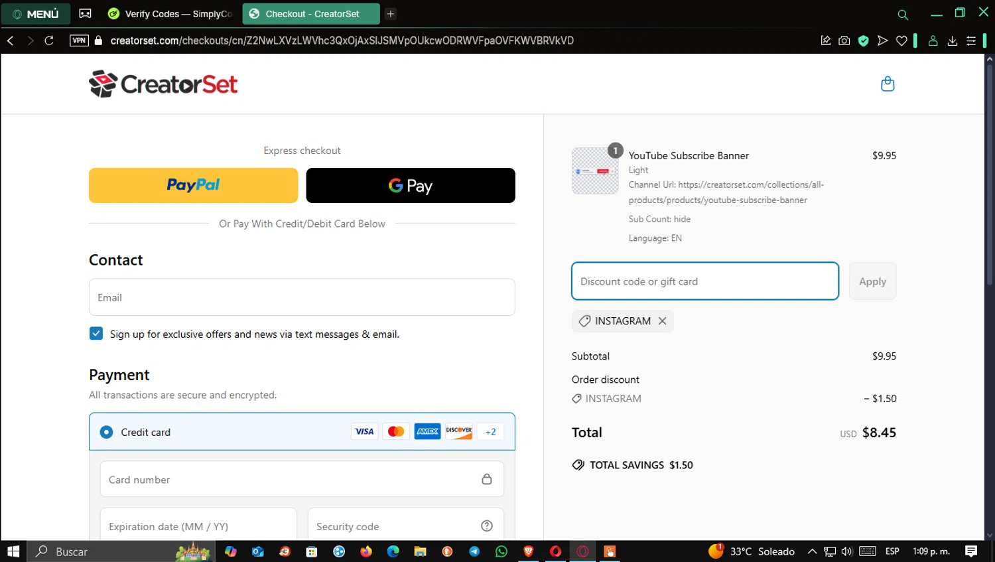Uncheck the exclusive offers sign-up checkbox
The image size is (995, 562).
click(96, 333)
